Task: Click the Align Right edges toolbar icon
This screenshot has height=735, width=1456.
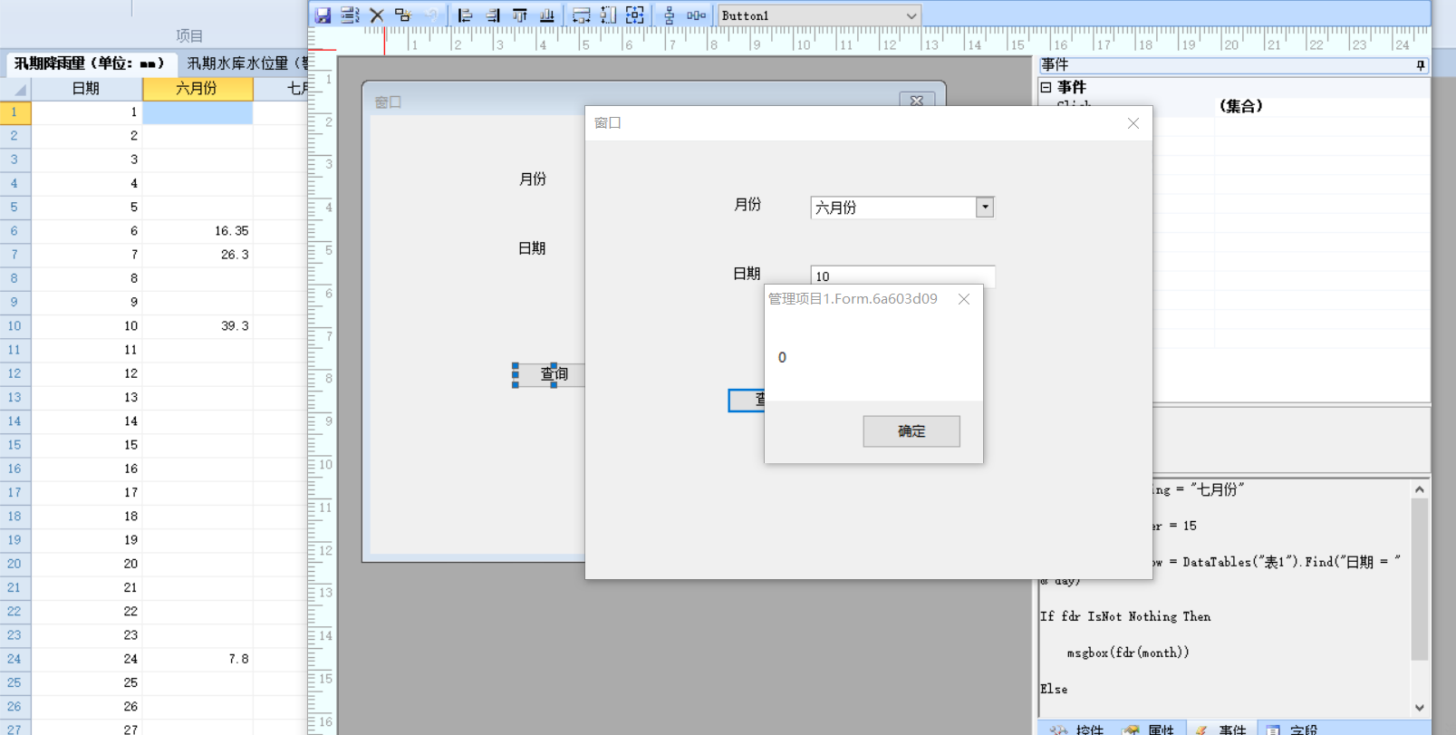Action: tap(493, 15)
